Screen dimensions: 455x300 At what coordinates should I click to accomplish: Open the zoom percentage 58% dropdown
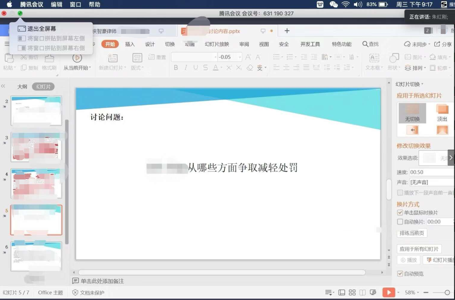click(x=412, y=292)
